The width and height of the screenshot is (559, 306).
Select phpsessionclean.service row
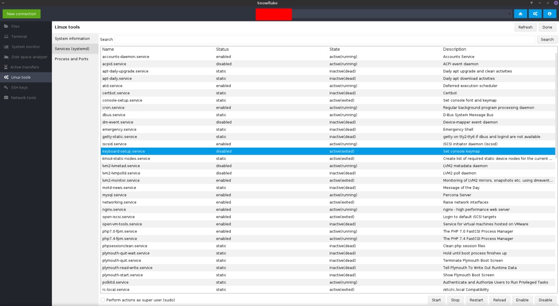[328, 246]
